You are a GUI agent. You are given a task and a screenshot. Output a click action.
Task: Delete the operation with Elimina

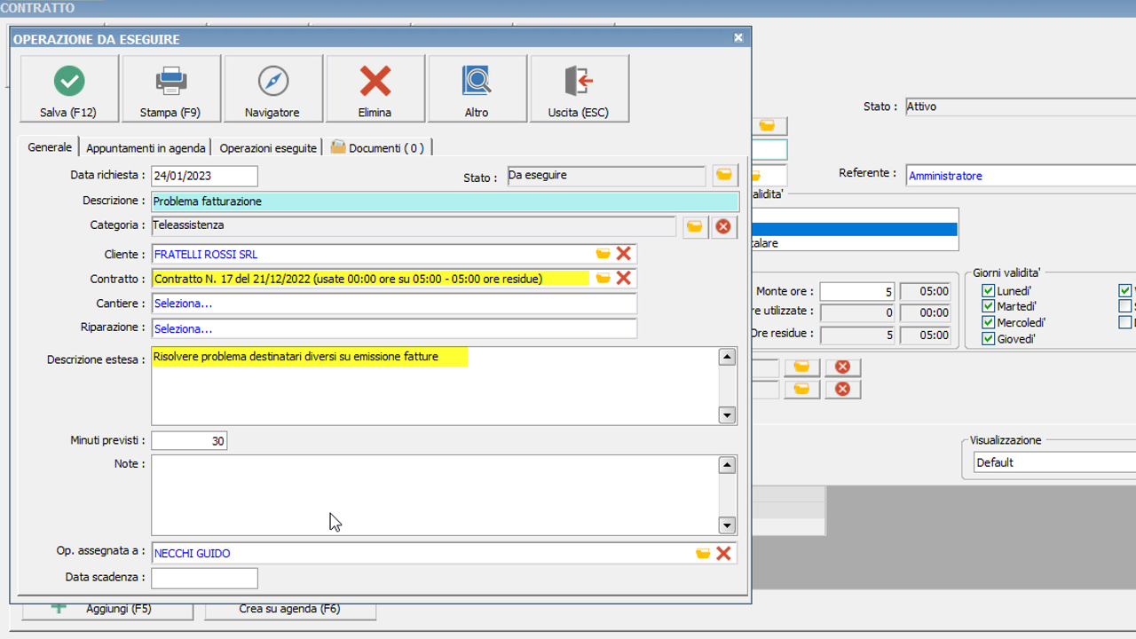click(375, 89)
